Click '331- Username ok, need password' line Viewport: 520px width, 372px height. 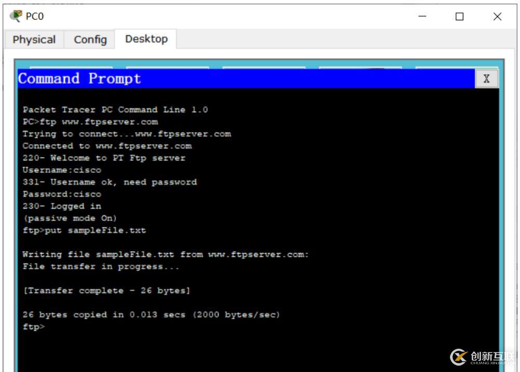tap(110, 182)
